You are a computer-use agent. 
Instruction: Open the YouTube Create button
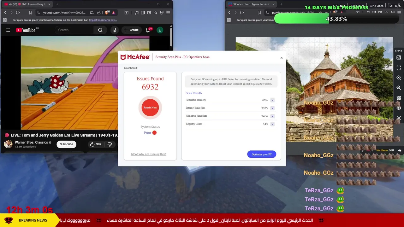coord(131,30)
